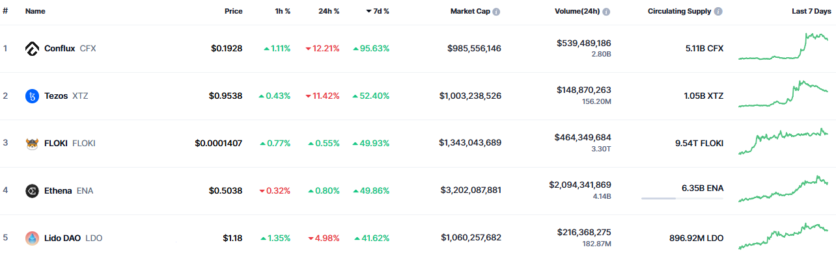Image resolution: width=836 pixels, height=269 pixels.
Task: Open the Market Cap info icon
Action: pyautogui.click(x=496, y=12)
